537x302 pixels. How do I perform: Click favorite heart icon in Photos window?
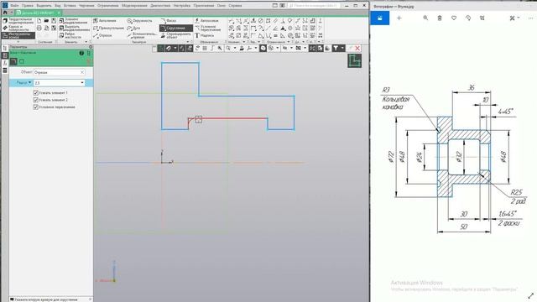(454, 18)
